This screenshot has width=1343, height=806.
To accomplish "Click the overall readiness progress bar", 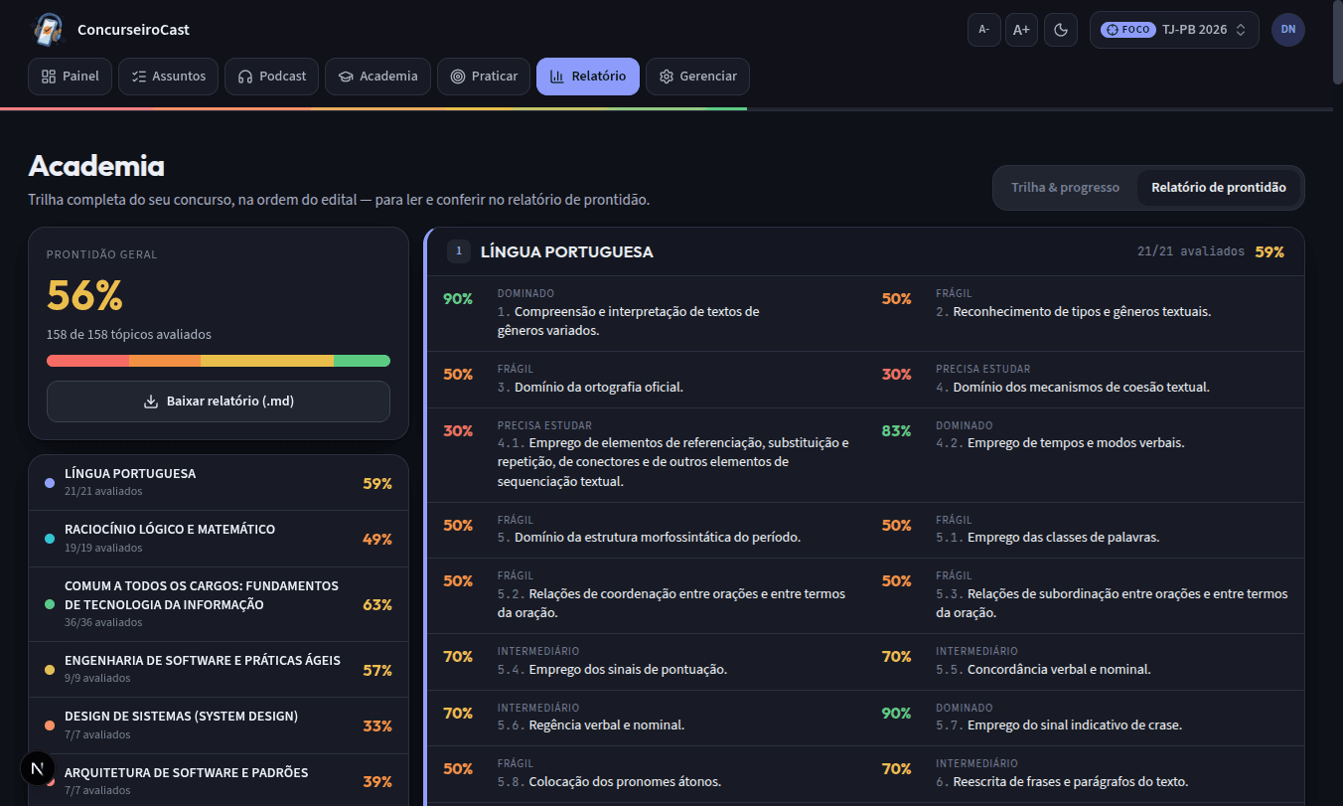I will [219, 361].
